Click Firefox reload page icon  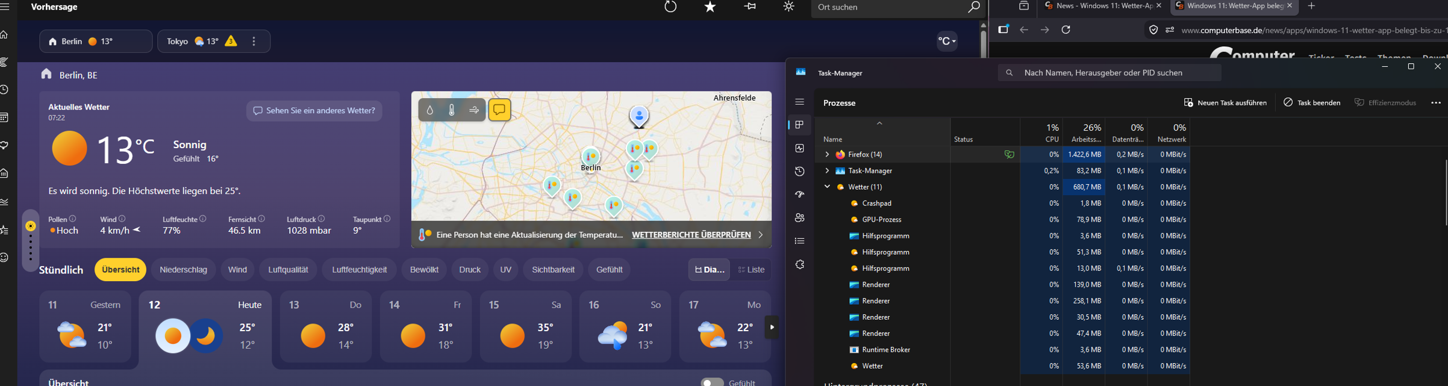pos(1066,30)
